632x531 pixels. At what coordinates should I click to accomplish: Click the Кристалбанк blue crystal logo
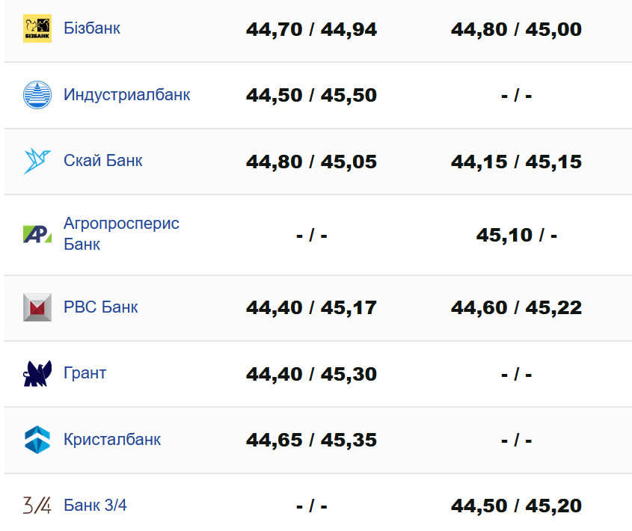point(37,440)
